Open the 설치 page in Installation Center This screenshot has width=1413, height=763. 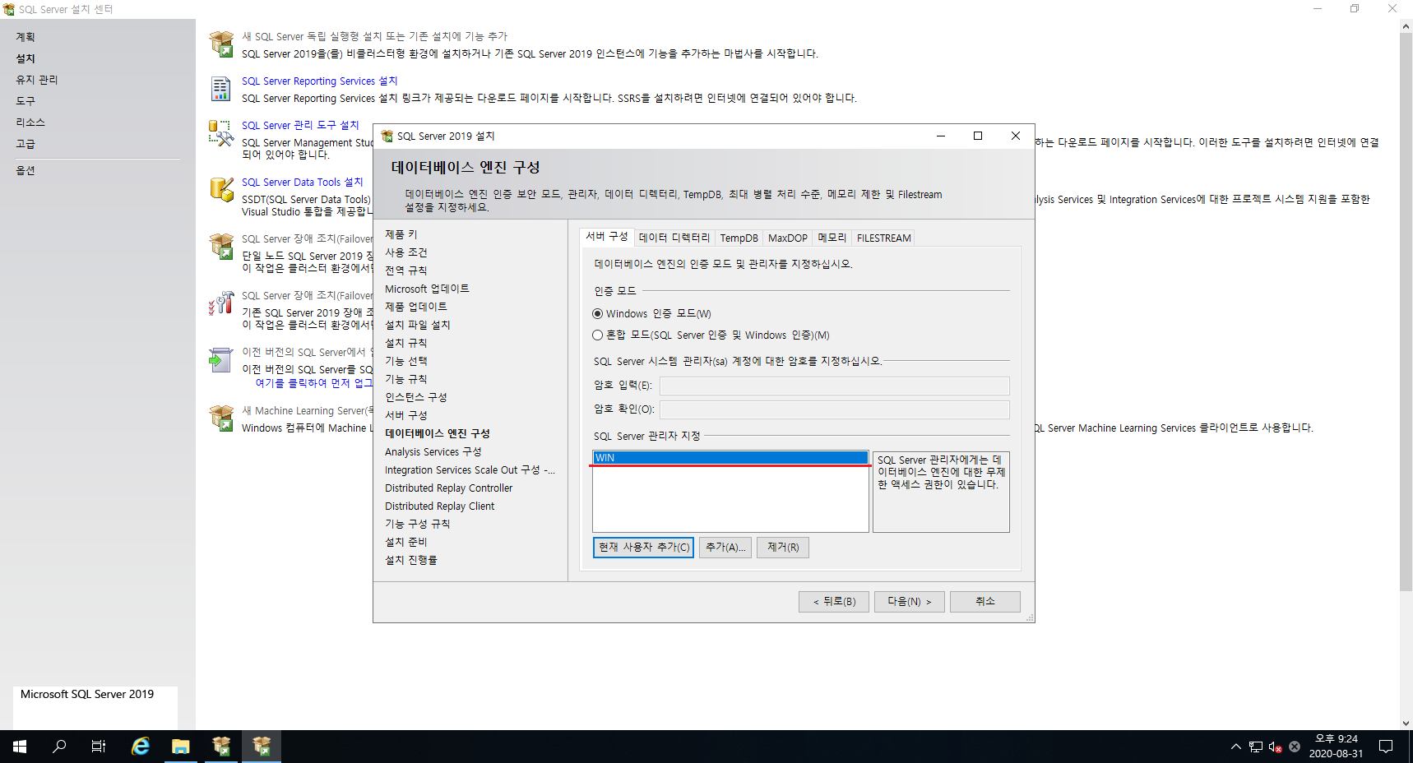pos(25,58)
